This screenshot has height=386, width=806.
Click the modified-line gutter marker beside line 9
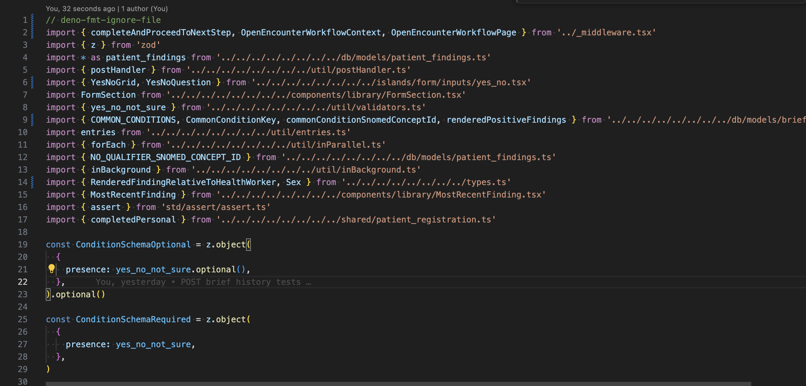pyautogui.click(x=32, y=120)
